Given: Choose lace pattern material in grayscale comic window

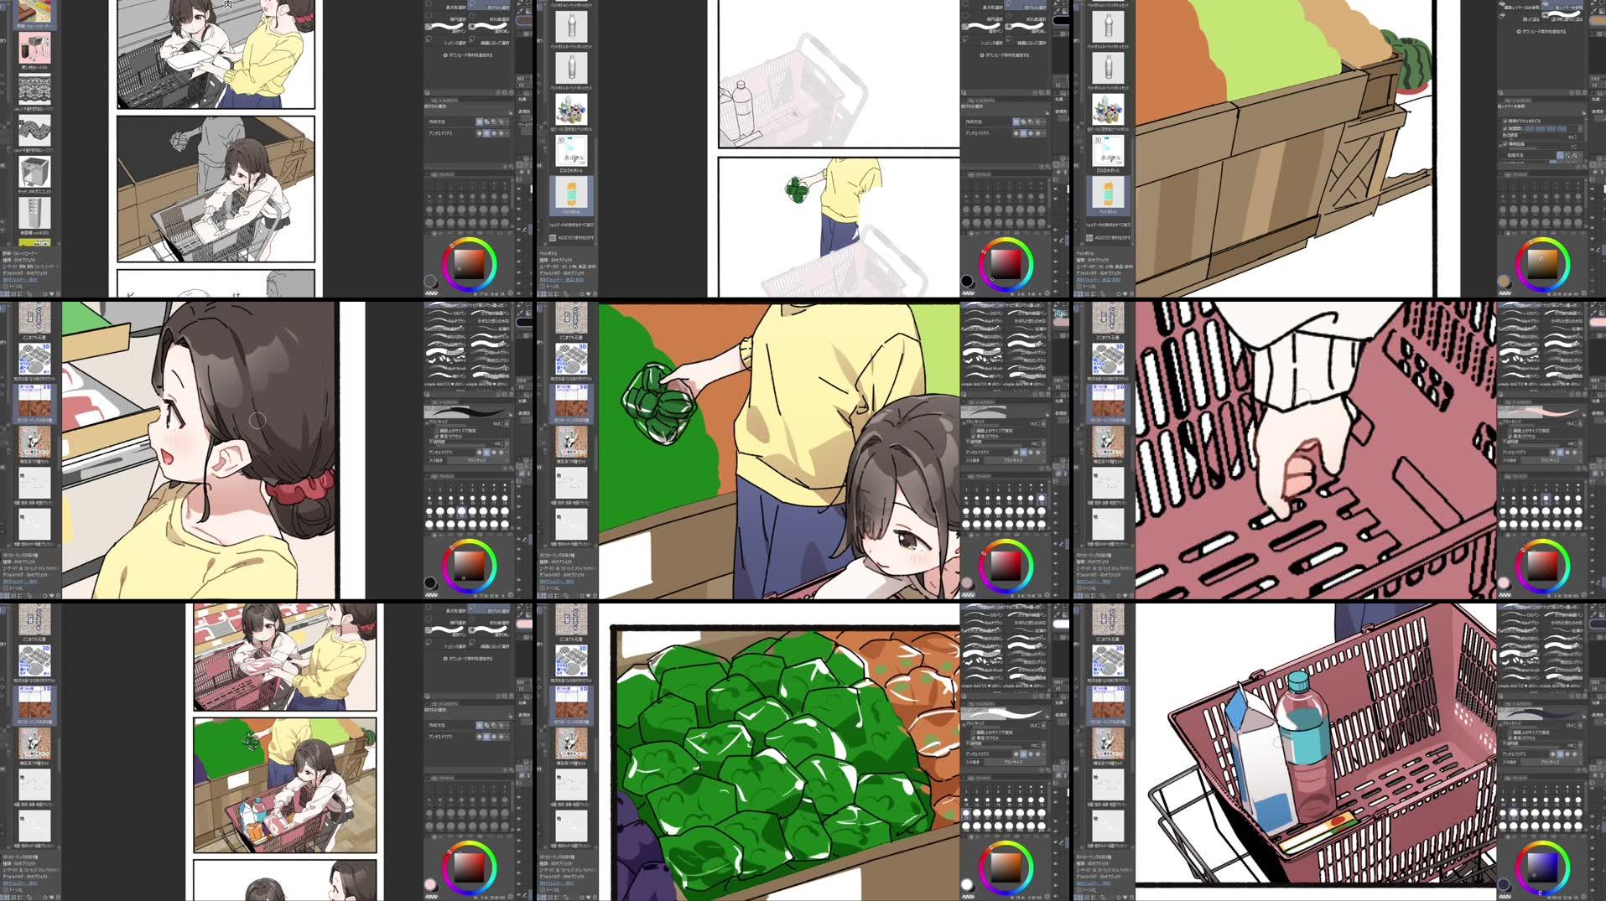Looking at the screenshot, I should pyautogui.click(x=34, y=89).
